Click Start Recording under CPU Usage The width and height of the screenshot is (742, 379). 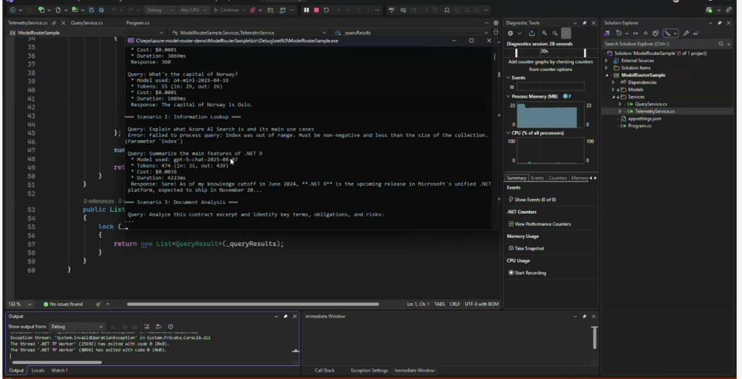530,273
